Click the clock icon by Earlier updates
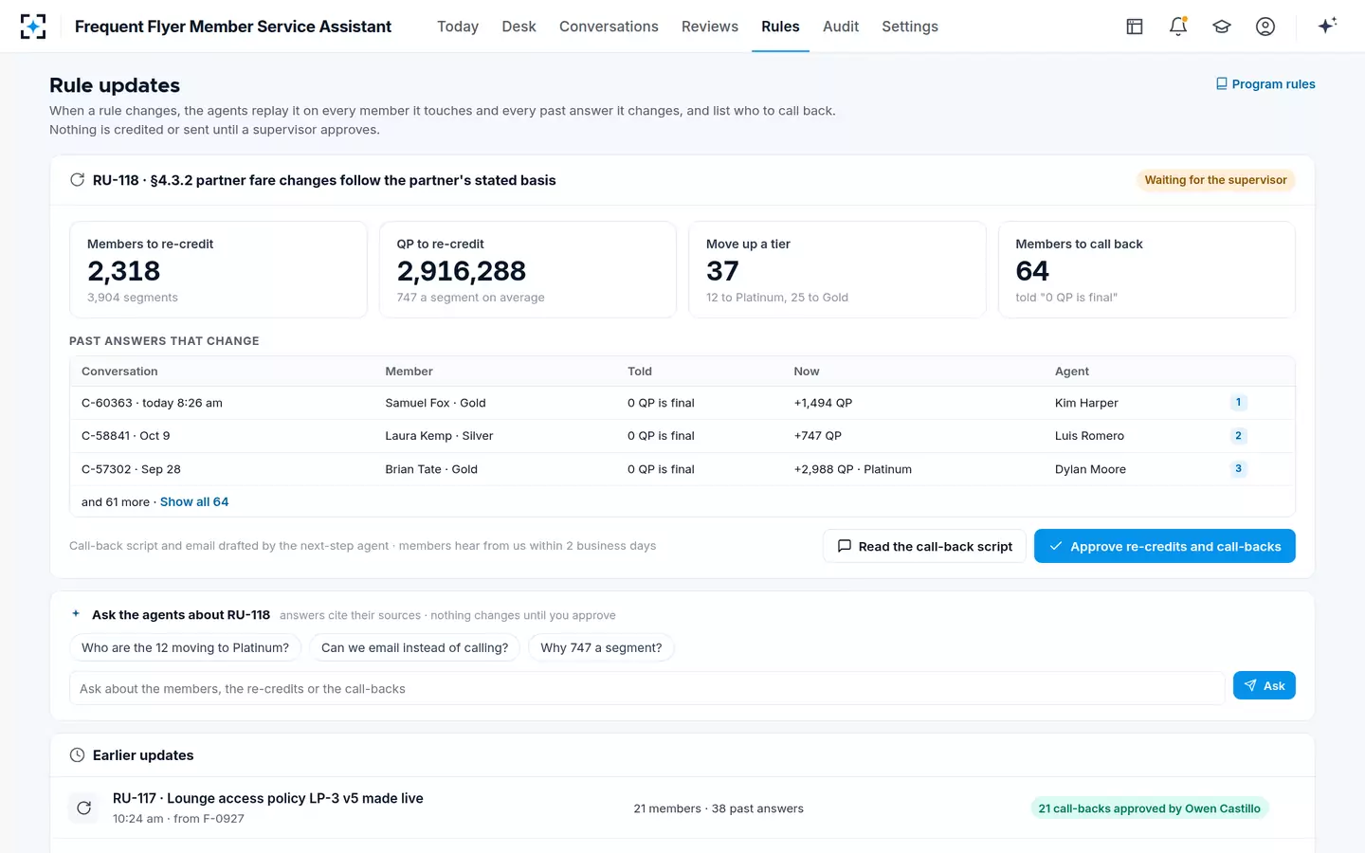 [x=78, y=755]
